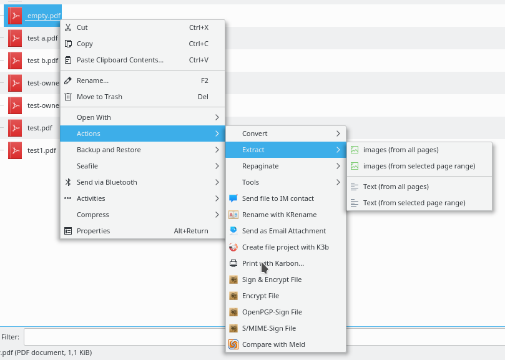Open the Tools submenu
The height and width of the screenshot is (360, 505).
point(286,182)
